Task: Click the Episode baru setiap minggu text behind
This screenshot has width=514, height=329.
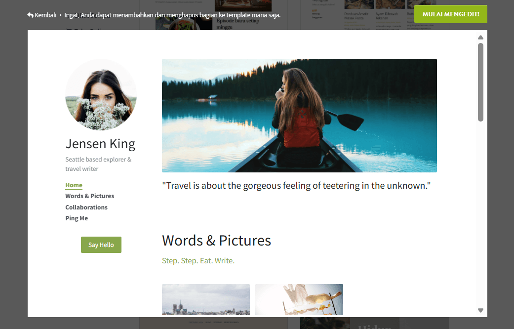Action: 237,24
